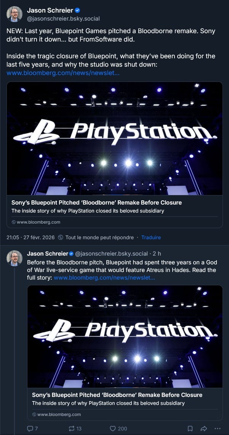The height and width of the screenshot is (435, 229).
Task: Open Jason Schreier's avatar on the main post
Action: pyautogui.click(x=14, y=14)
